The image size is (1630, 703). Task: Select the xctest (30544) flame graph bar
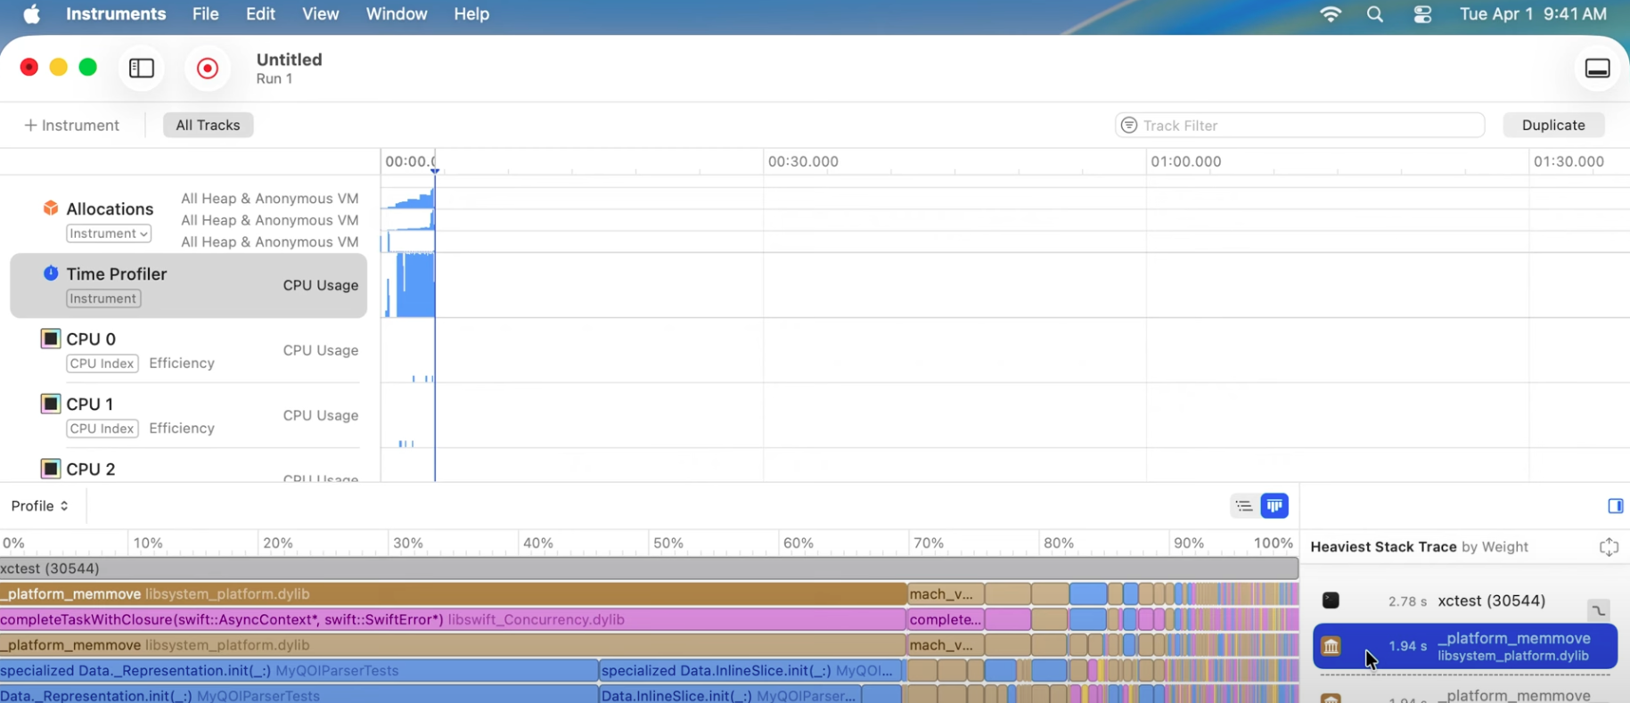(x=649, y=568)
